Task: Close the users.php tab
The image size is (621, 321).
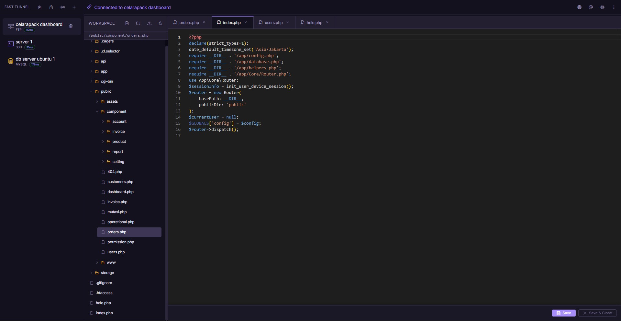Action: pyautogui.click(x=287, y=22)
